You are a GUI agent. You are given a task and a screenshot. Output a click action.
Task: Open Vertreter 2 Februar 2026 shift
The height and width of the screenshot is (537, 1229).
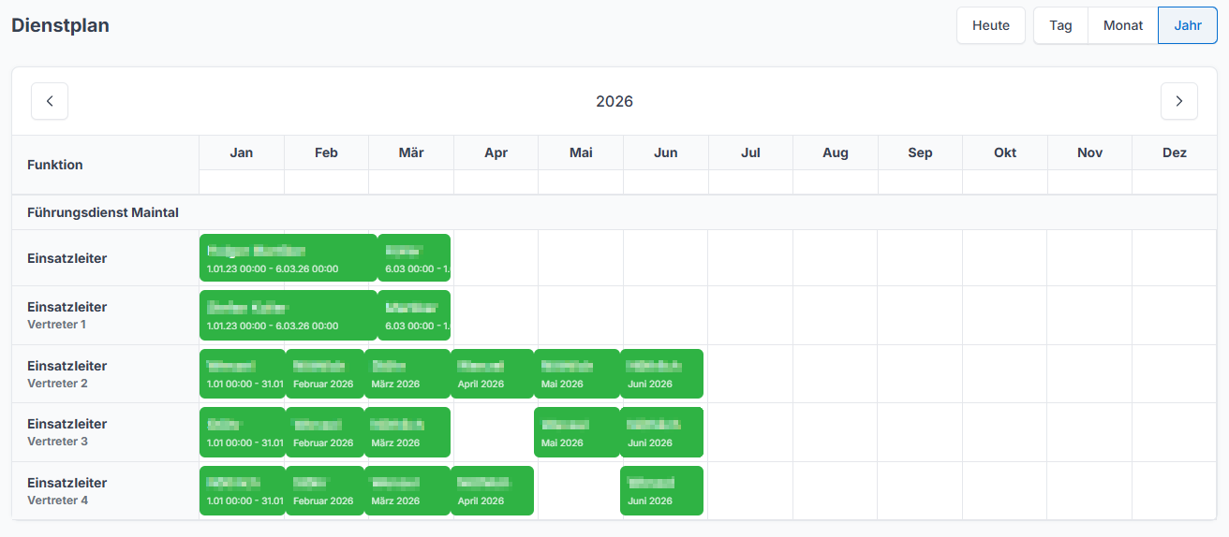[x=325, y=374]
